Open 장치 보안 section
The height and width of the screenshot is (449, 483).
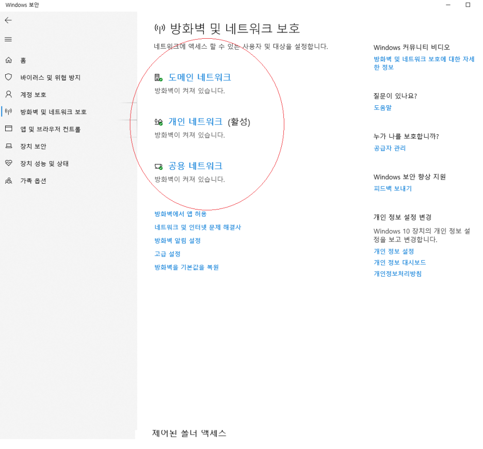[33, 147]
